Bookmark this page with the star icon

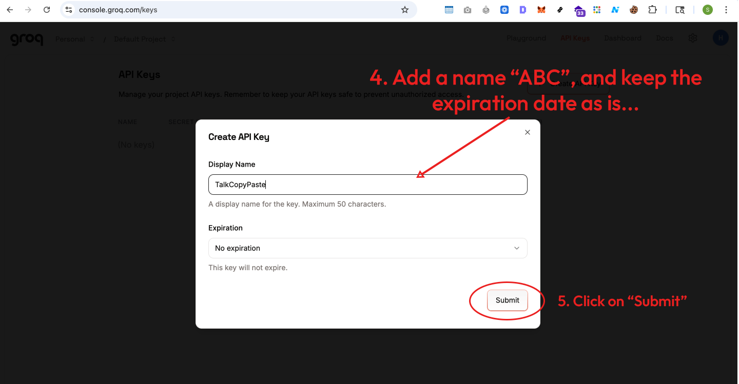tap(405, 10)
